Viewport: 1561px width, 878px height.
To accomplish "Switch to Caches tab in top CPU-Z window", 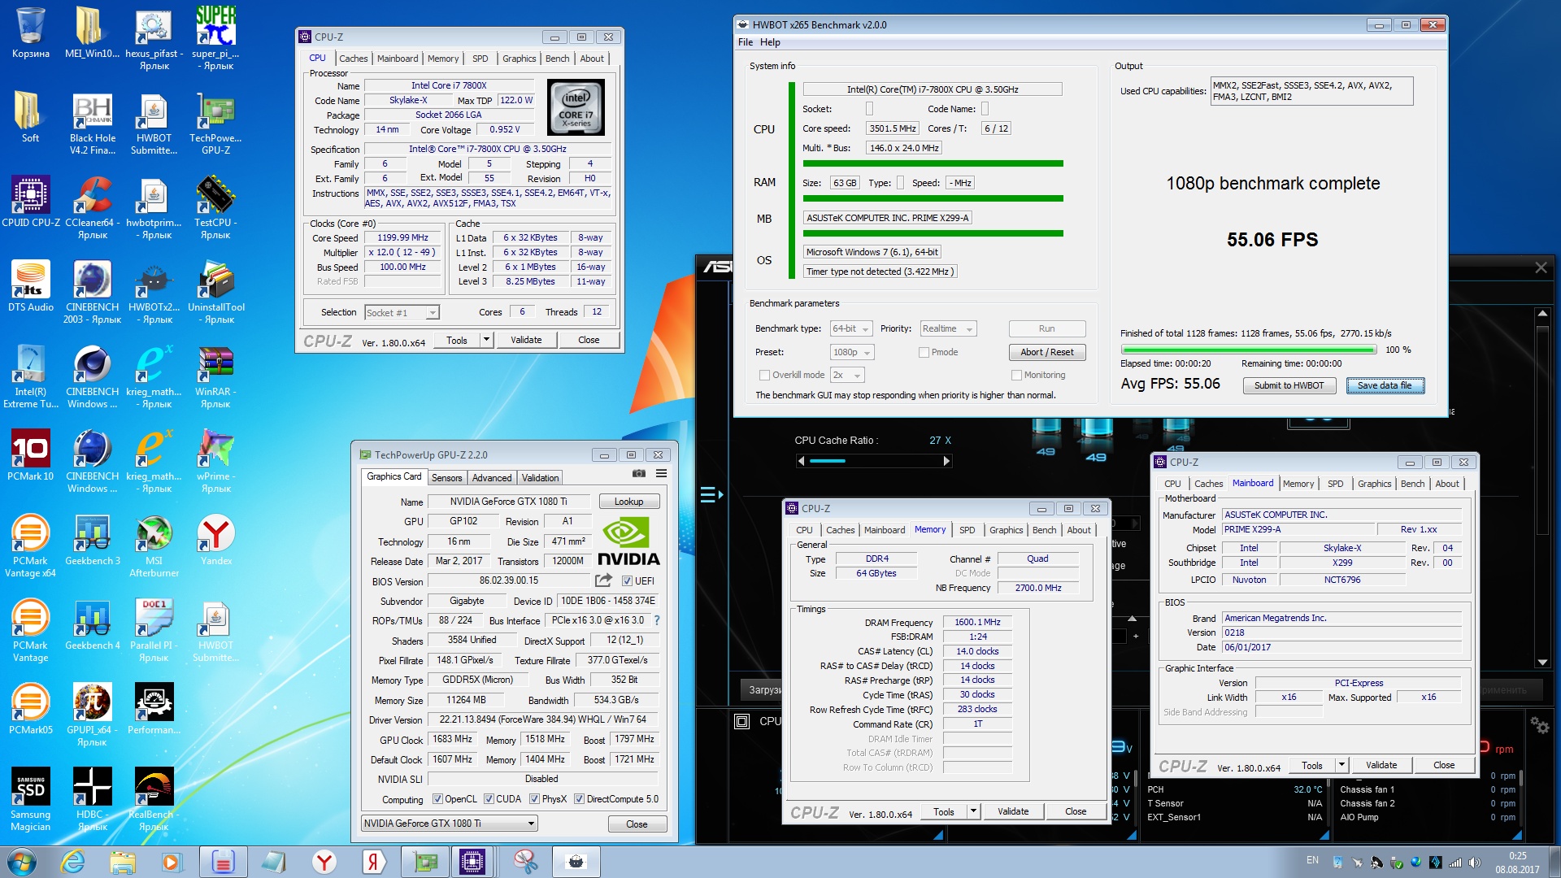I will [353, 59].
